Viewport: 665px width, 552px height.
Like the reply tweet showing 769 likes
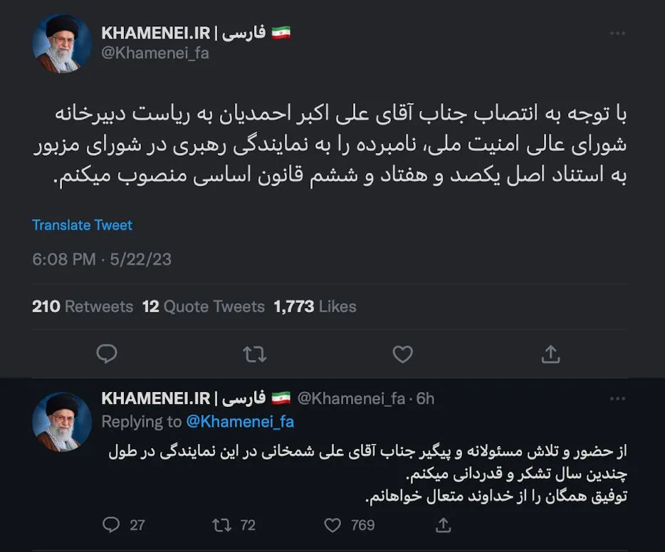click(332, 525)
